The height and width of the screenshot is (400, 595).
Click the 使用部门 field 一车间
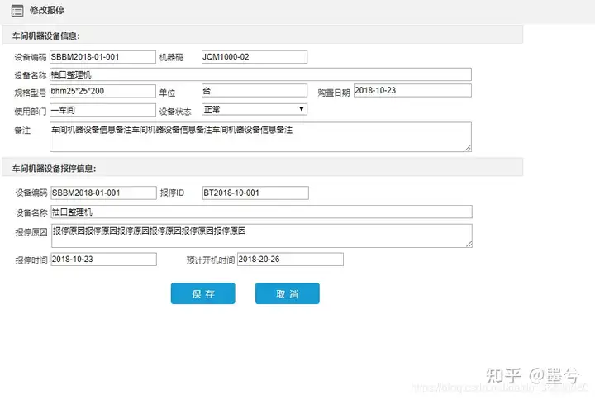click(102, 110)
